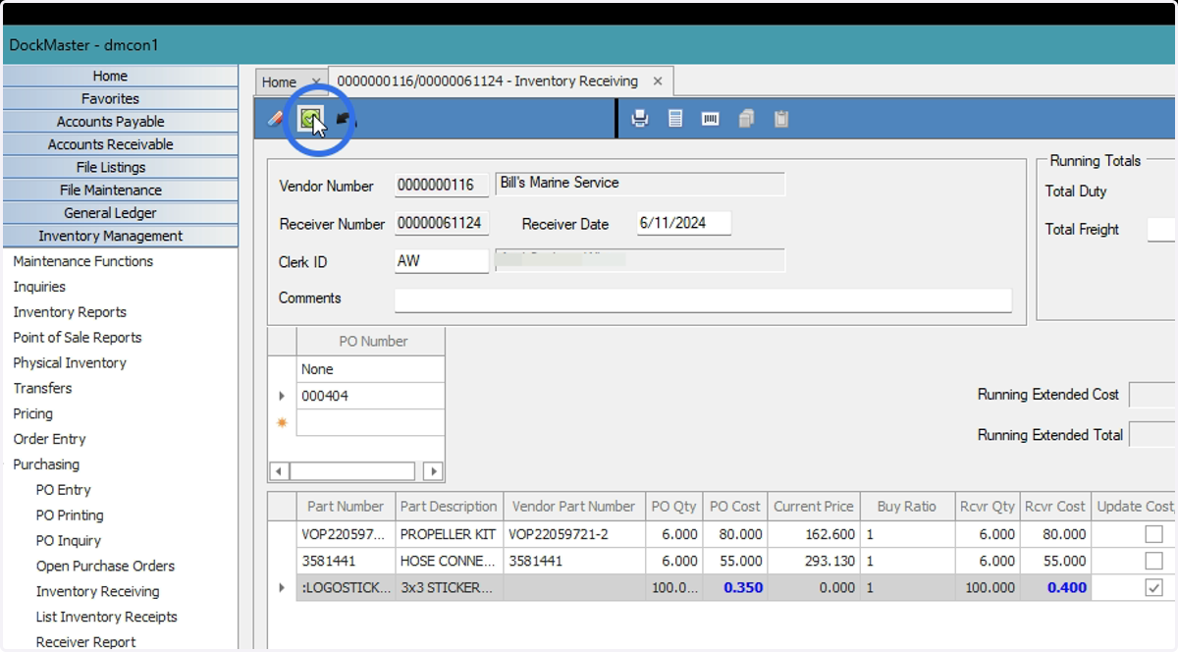Viewport: 1178px width, 652px height.
Task: Open the Favorites sidebar section
Action: [x=120, y=98]
